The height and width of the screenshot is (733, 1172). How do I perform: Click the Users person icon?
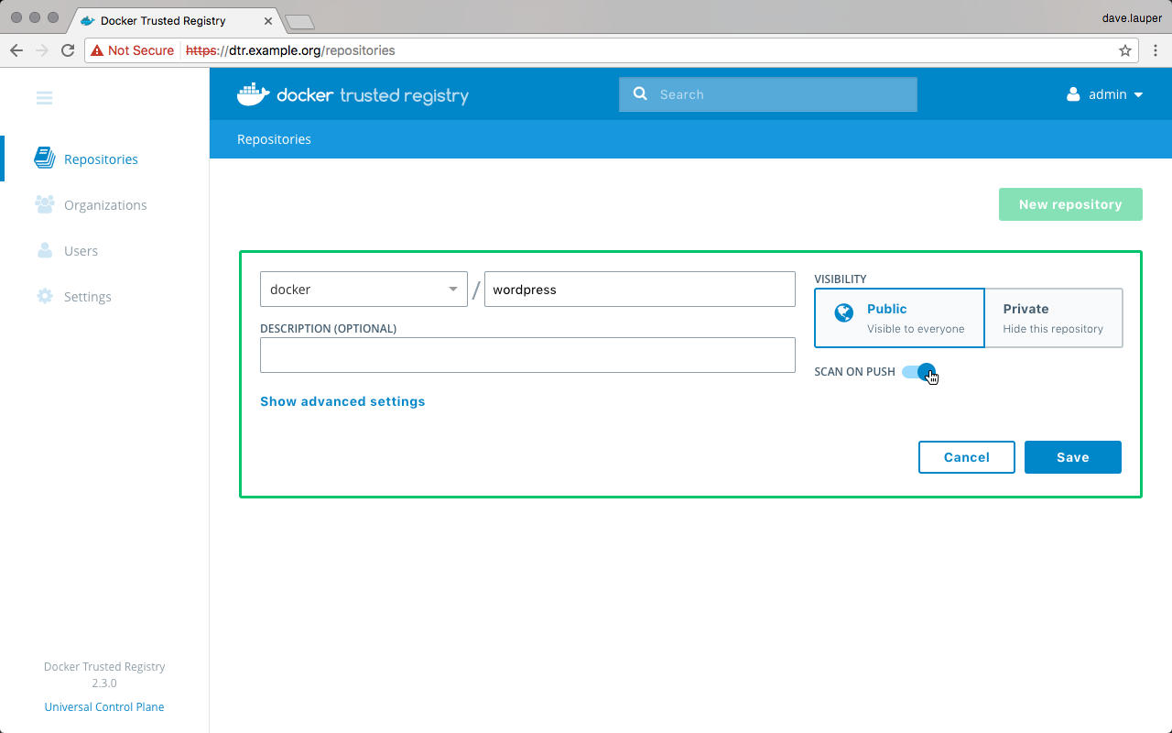point(44,250)
